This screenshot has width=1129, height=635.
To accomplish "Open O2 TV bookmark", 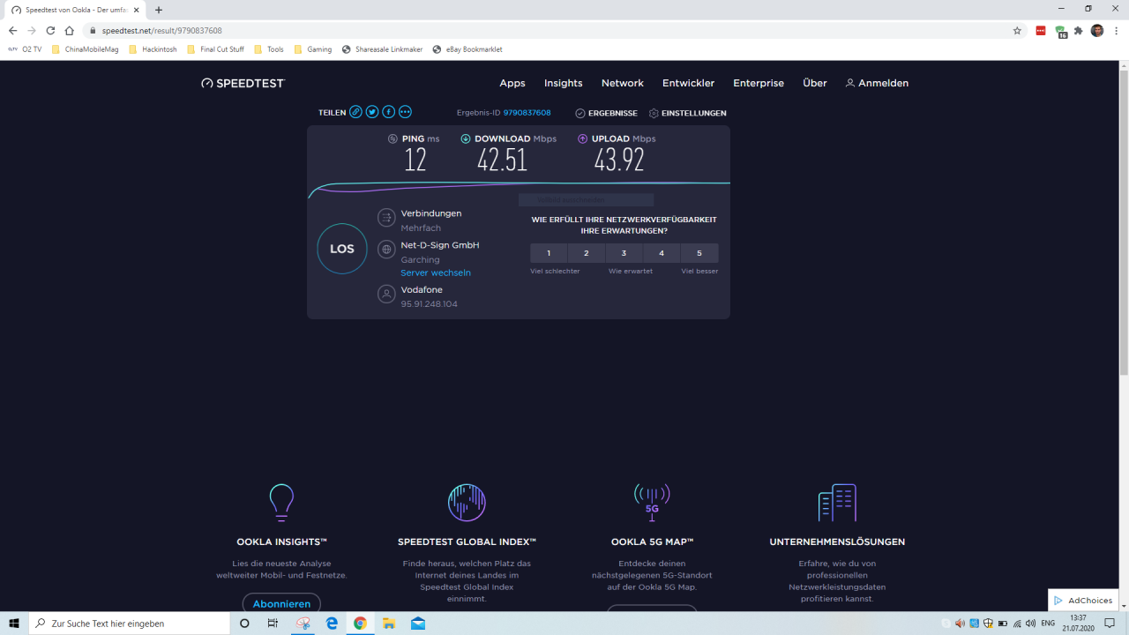I will [25, 49].
